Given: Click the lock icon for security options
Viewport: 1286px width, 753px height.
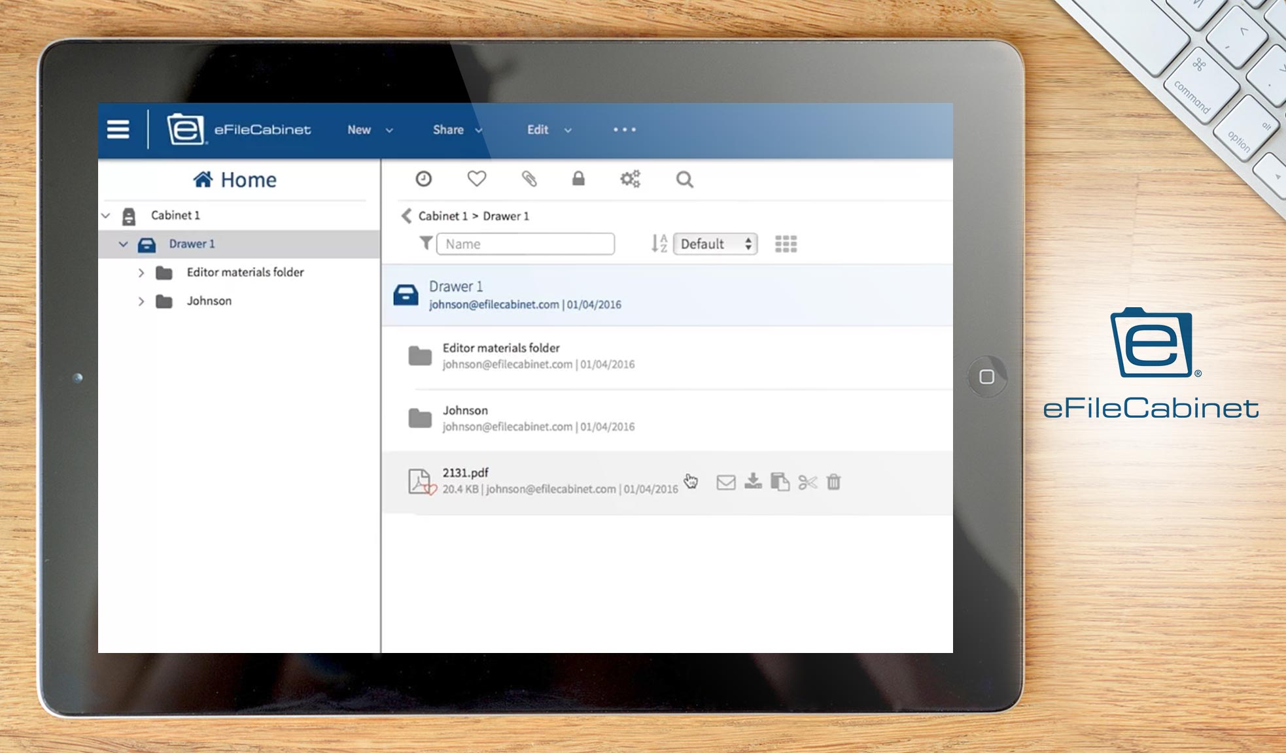Looking at the screenshot, I should pyautogui.click(x=580, y=179).
